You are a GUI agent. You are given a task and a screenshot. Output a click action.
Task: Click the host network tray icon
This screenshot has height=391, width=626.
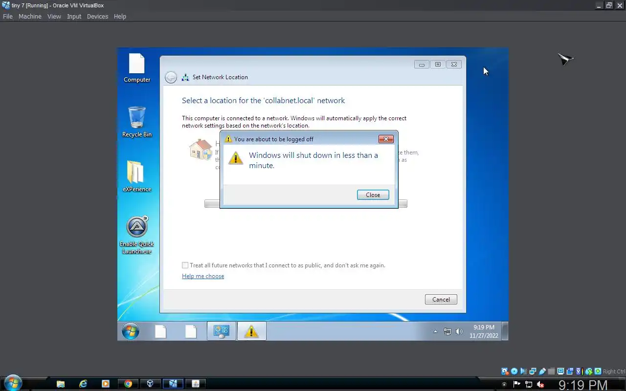[x=529, y=384]
